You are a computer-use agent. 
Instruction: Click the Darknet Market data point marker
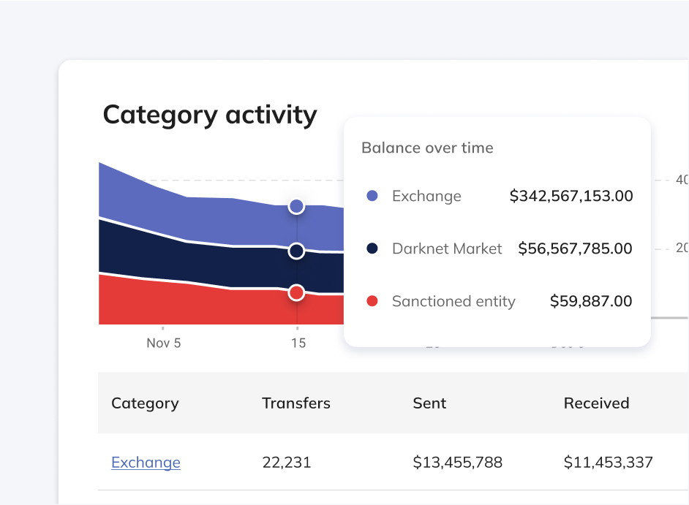[296, 251]
